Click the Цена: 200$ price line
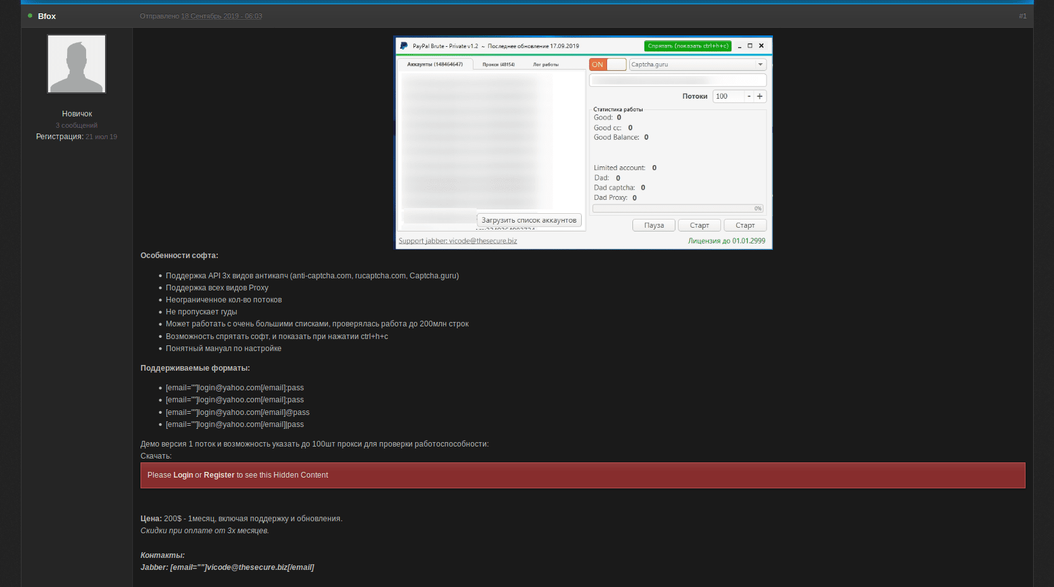Image resolution: width=1054 pixels, height=587 pixels. [x=241, y=519]
